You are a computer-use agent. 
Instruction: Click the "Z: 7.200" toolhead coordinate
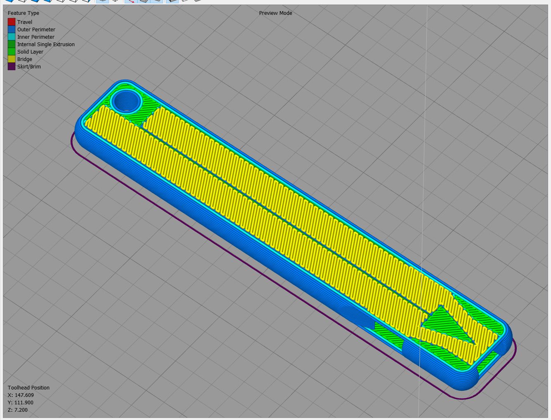click(x=18, y=410)
